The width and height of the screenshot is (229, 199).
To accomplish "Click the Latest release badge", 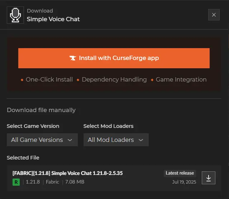I will point(180,173).
